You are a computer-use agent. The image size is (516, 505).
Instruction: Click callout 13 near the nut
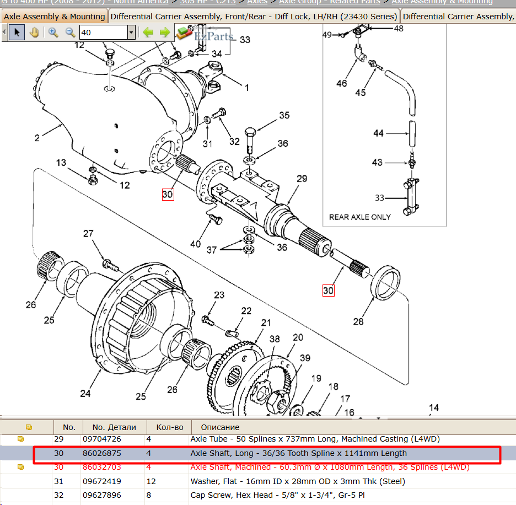[x=61, y=163]
